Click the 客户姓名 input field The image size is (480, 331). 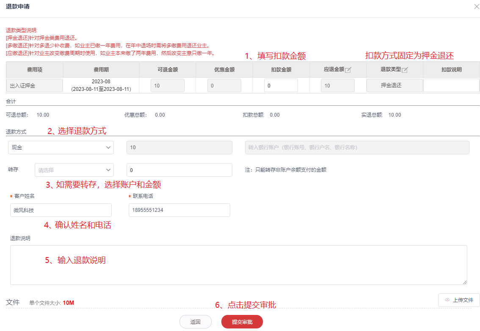coord(61,210)
